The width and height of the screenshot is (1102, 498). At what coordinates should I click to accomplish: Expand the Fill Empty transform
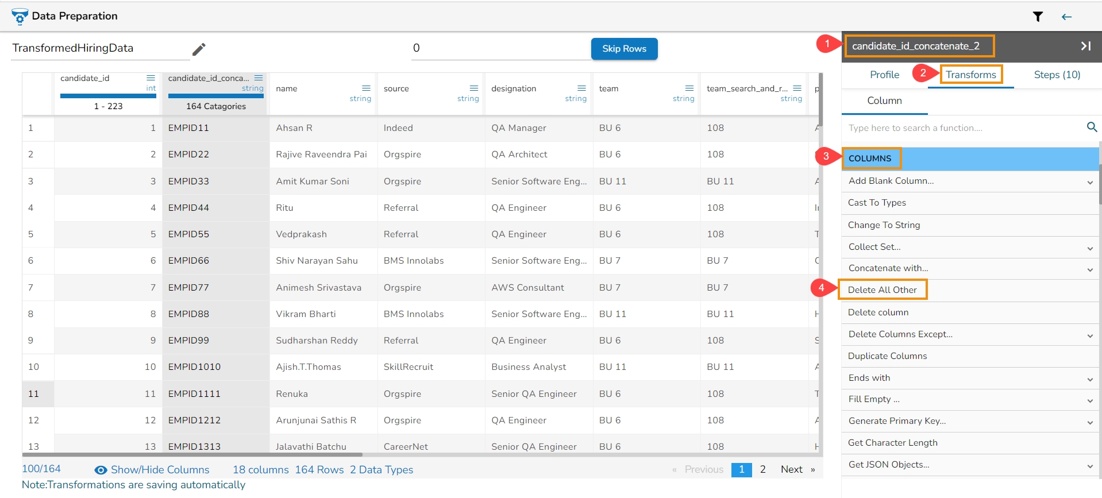coord(1089,400)
